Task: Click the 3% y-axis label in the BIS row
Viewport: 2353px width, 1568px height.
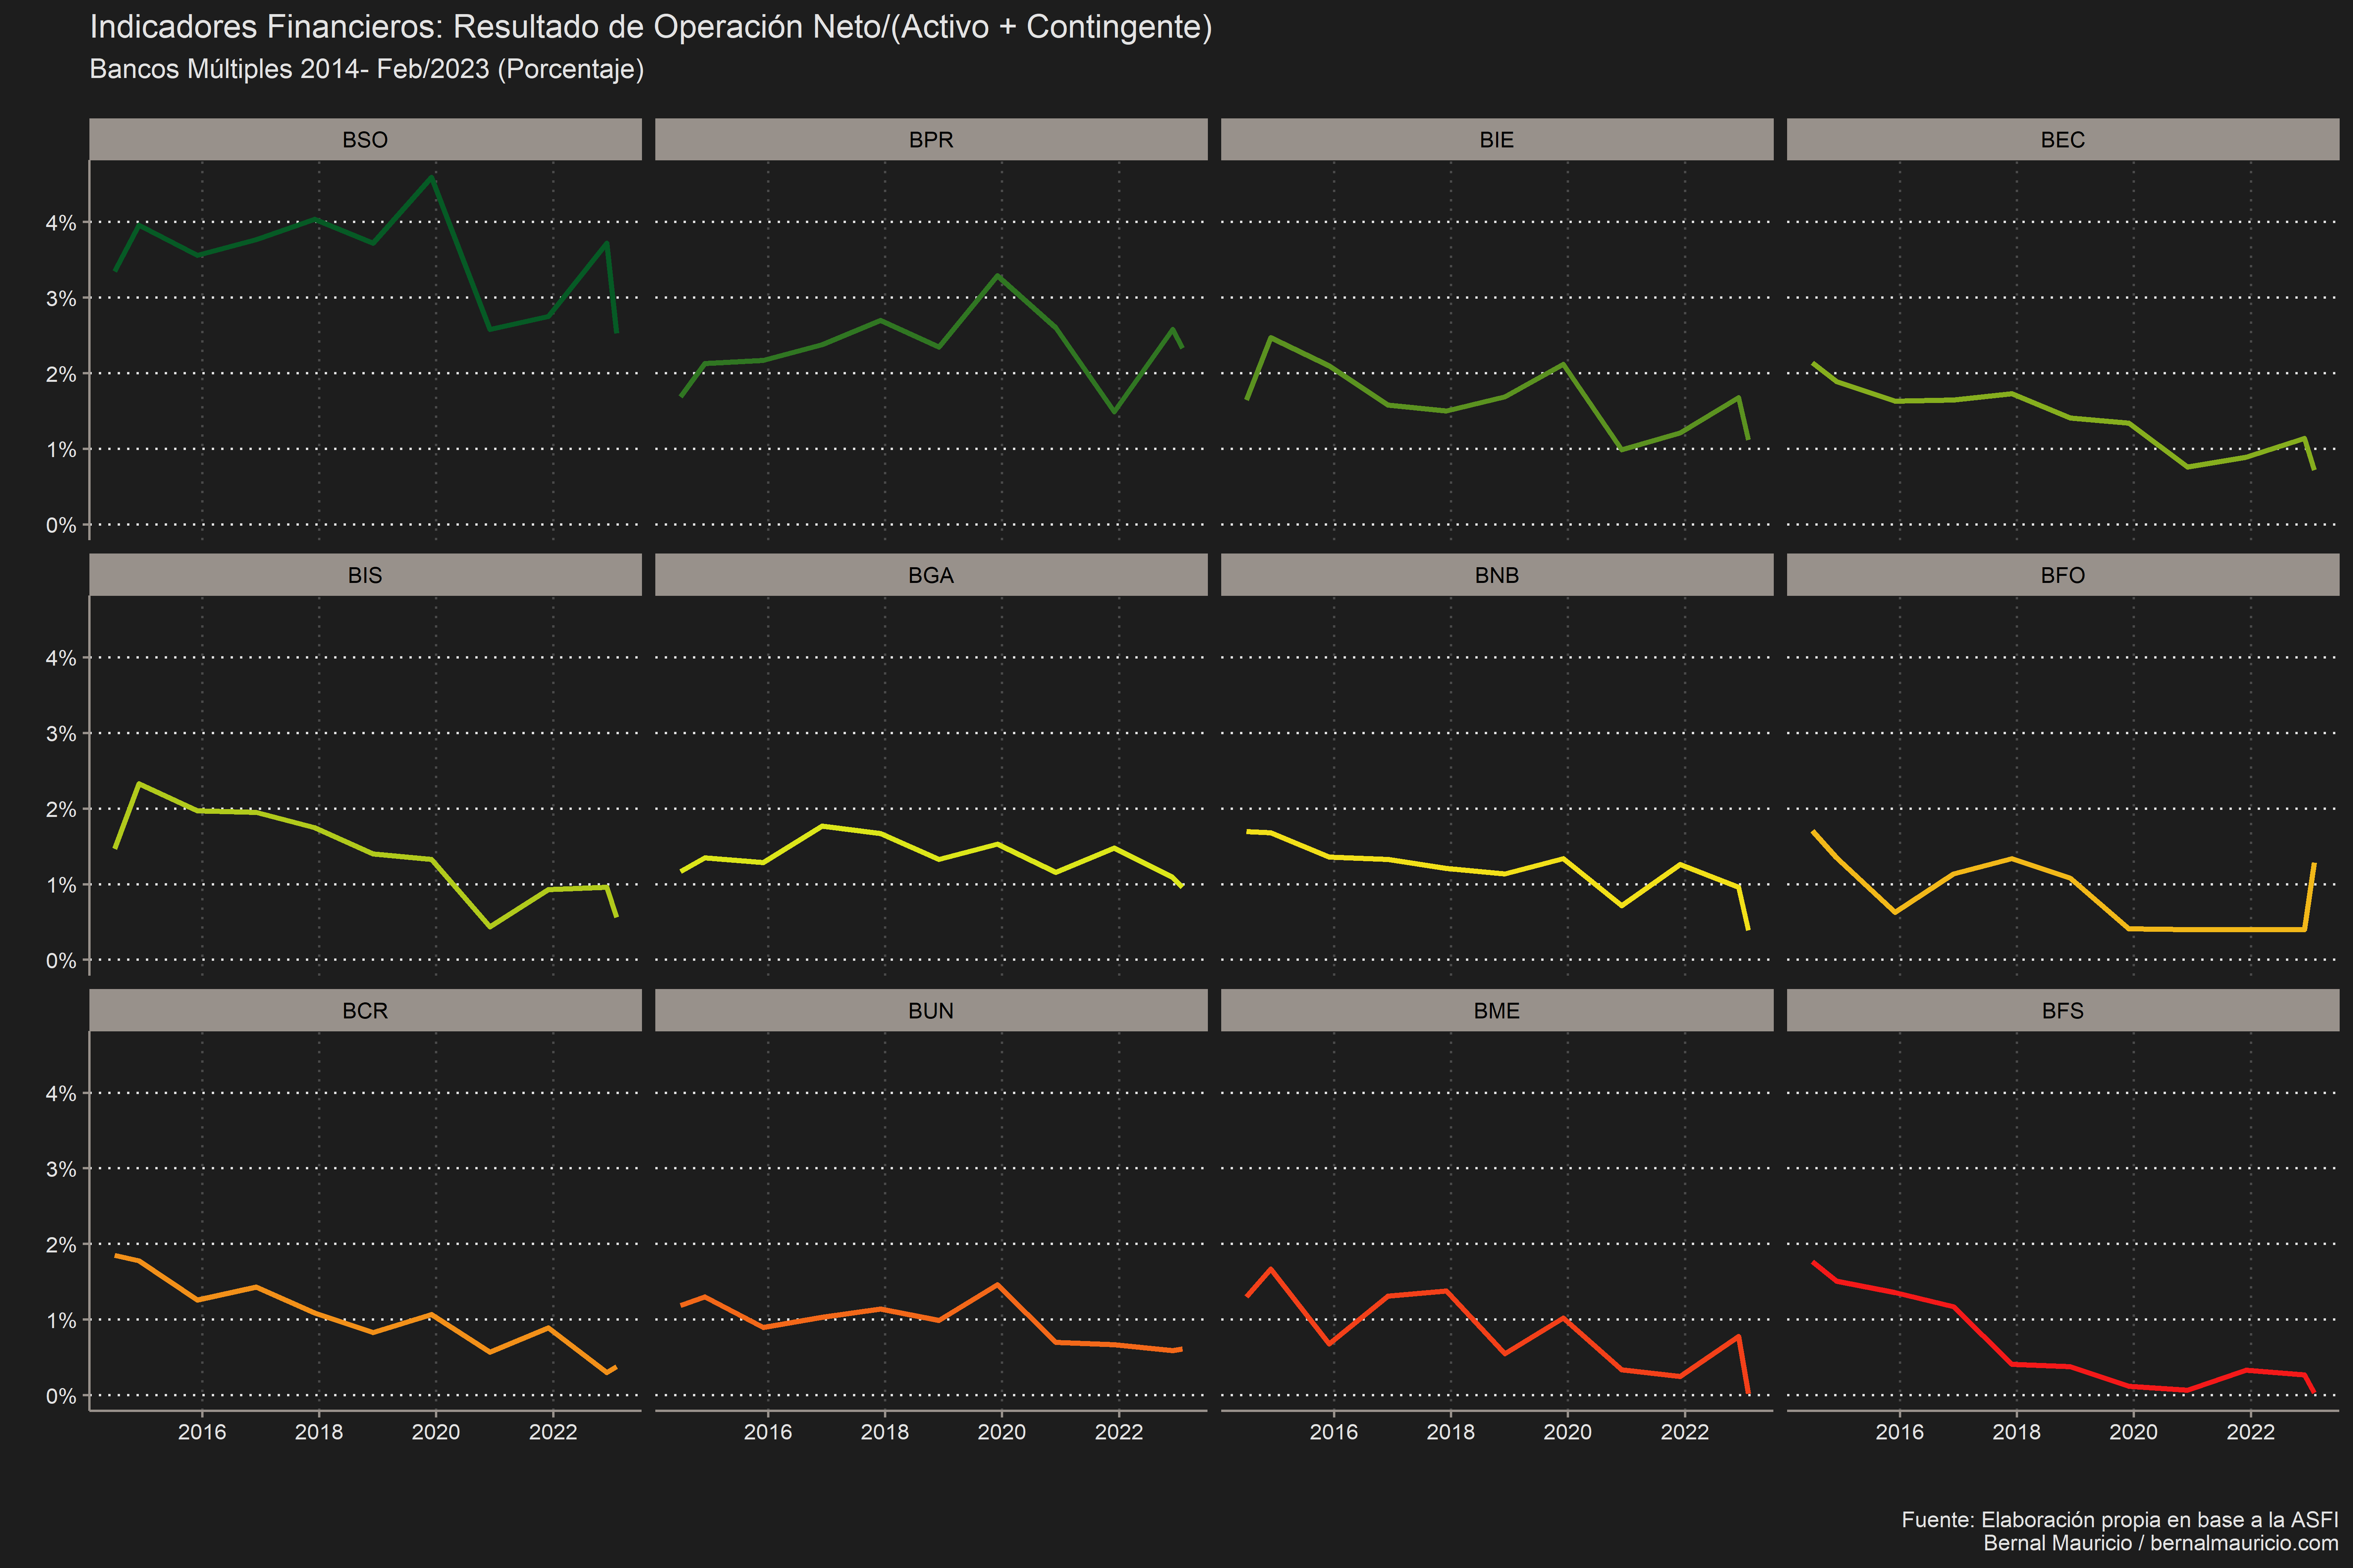Action: click(61, 734)
